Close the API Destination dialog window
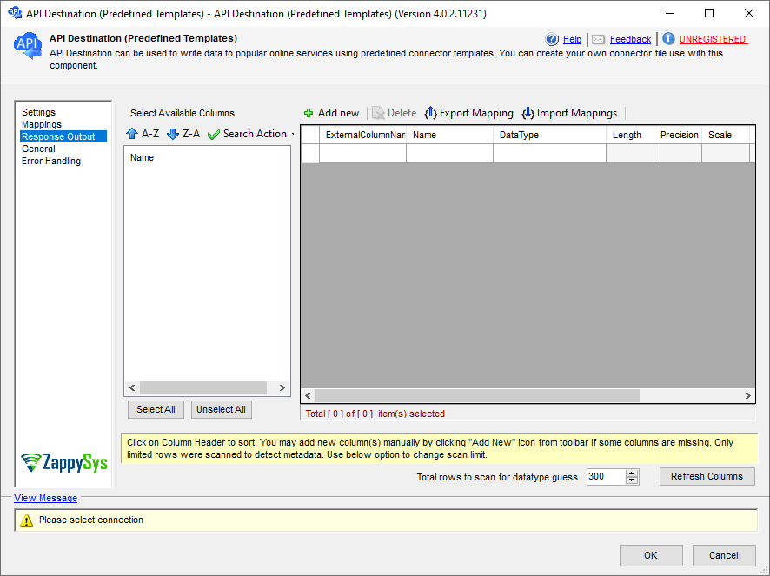Viewport: 770px width, 576px height. 749,13
